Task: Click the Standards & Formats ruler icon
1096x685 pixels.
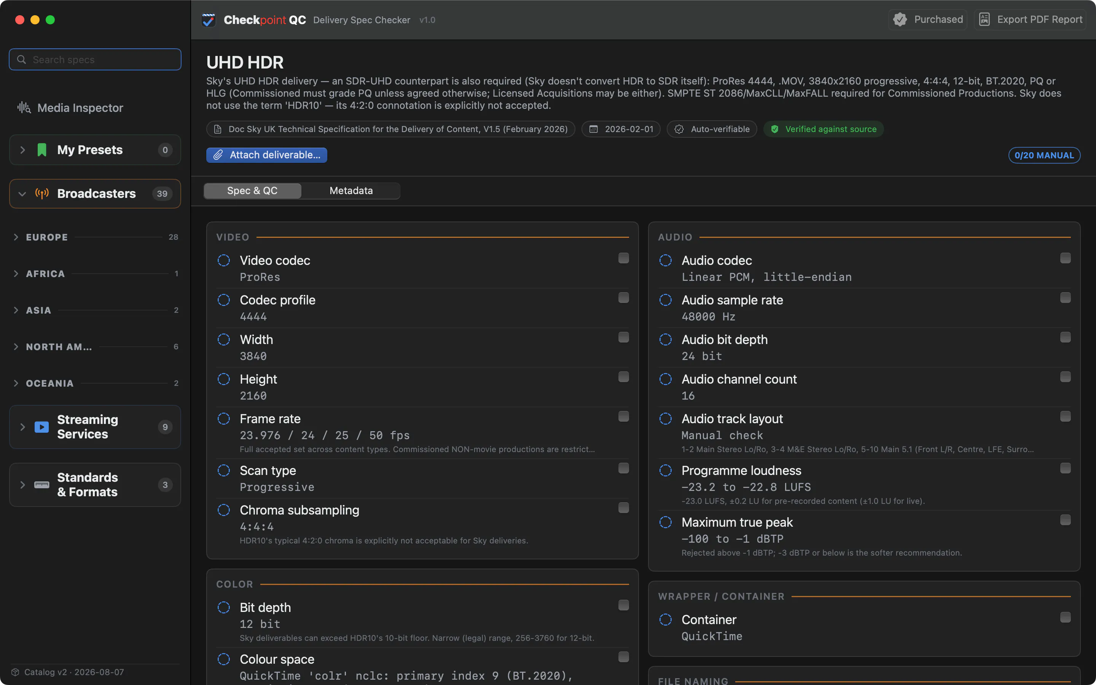Action: tap(41, 485)
